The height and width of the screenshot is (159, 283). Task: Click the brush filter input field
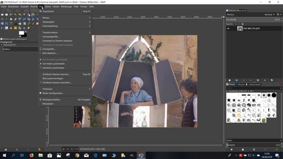[x=254, y=88]
